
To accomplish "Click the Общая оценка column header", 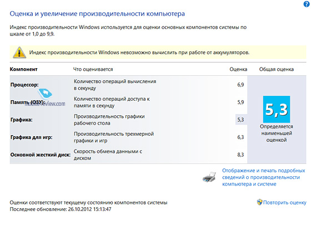I will (277, 69).
